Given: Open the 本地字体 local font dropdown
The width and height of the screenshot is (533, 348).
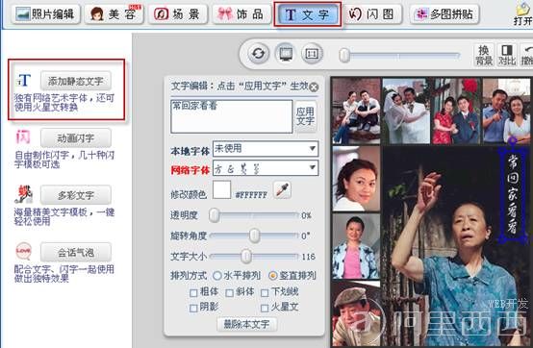Looking at the screenshot, I should point(266,149).
